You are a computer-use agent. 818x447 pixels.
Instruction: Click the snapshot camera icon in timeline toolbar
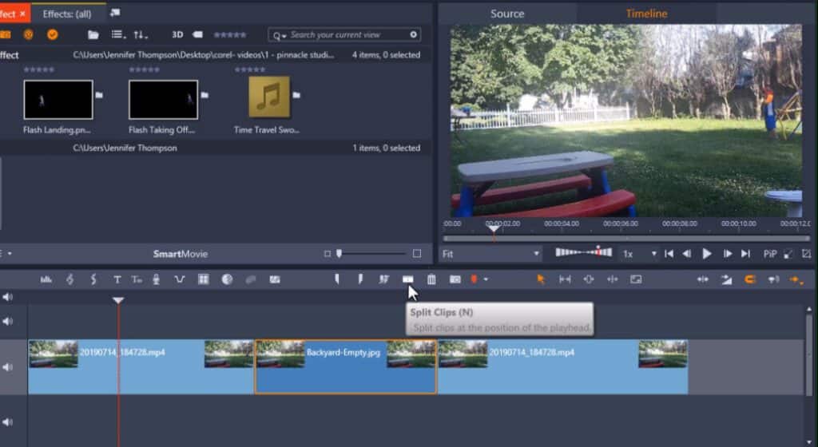click(x=455, y=279)
